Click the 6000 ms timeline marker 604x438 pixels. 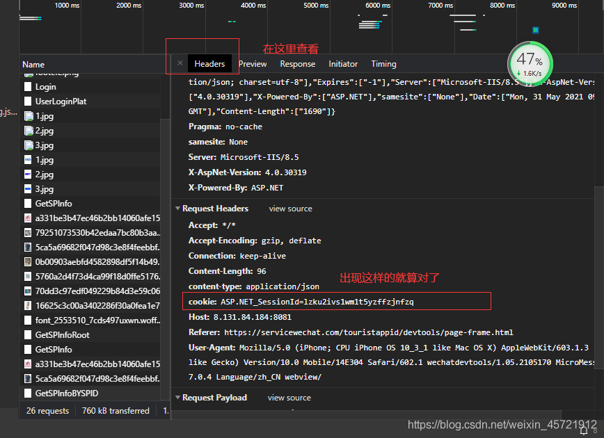(377, 6)
